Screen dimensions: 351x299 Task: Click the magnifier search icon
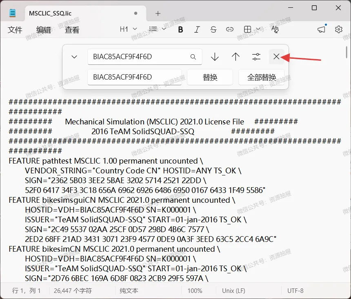(x=193, y=57)
